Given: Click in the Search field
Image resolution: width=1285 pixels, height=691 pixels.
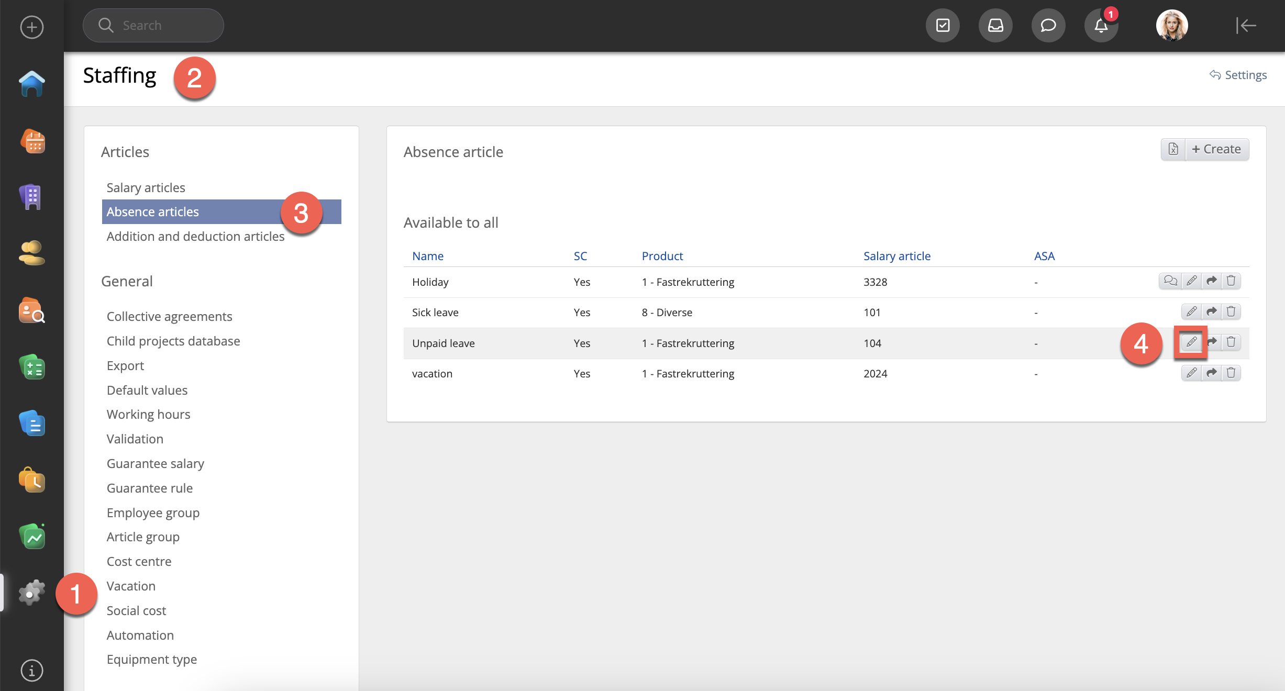Looking at the screenshot, I should (x=153, y=26).
